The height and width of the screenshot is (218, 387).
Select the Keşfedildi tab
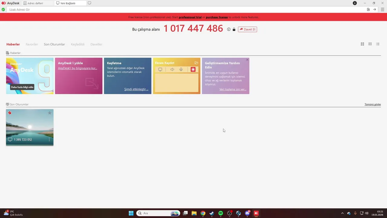click(78, 44)
